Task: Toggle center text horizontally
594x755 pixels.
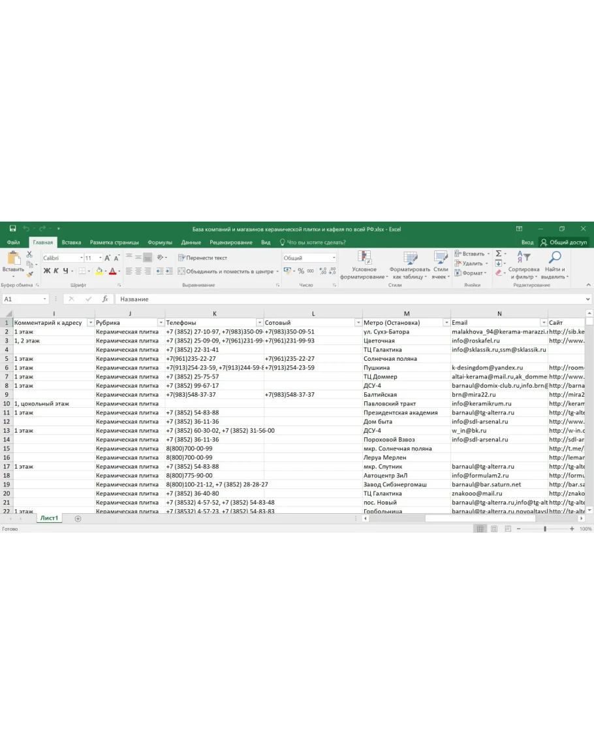Action: point(138,271)
